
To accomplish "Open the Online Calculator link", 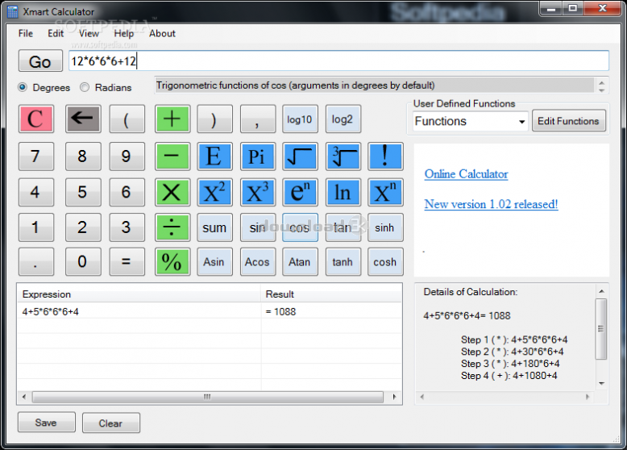I will point(466,174).
